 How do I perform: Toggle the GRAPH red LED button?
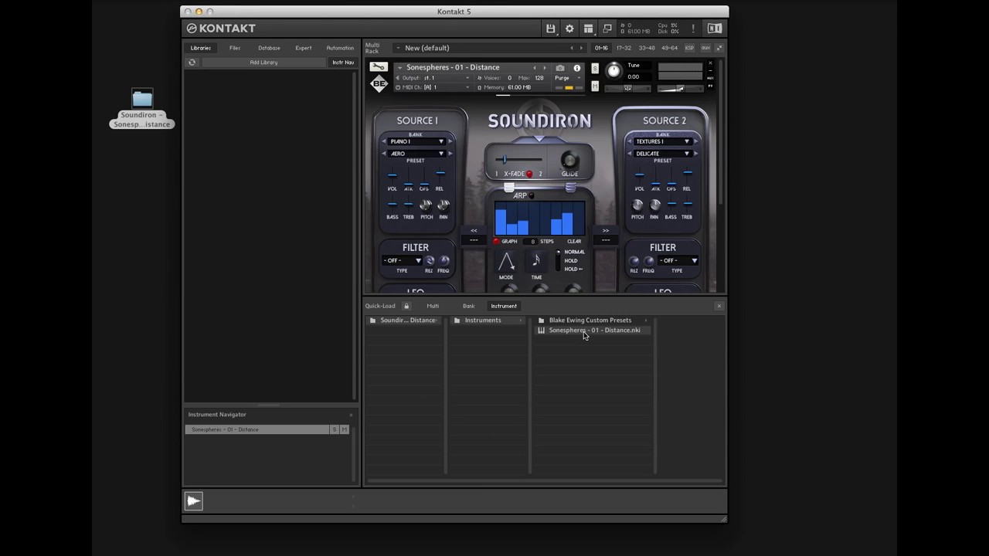(496, 242)
